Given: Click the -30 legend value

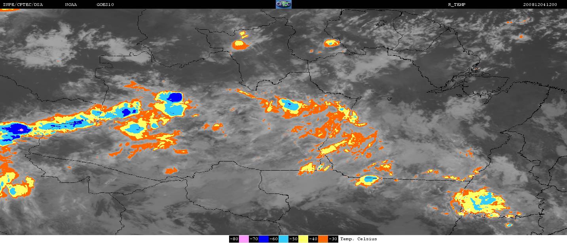Looking at the screenshot, I should pyautogui.click(x=333, y=239).
